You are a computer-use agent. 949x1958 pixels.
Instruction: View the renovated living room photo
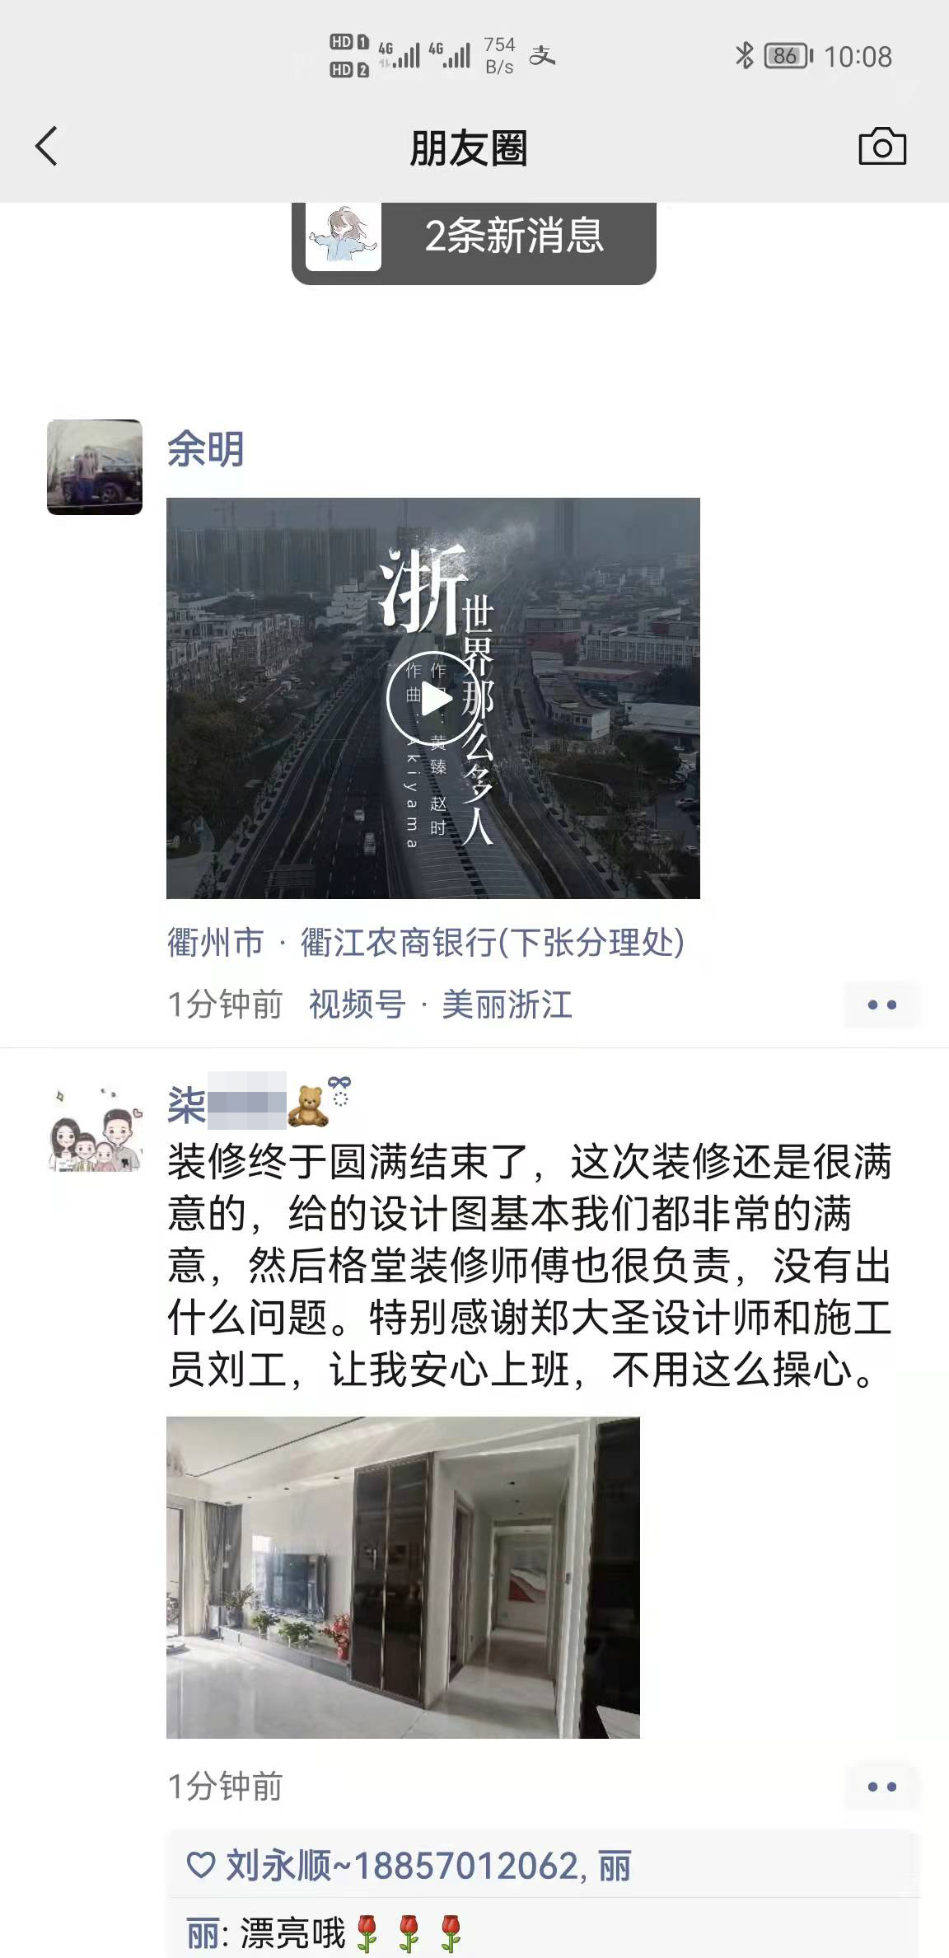(403, 1577)
